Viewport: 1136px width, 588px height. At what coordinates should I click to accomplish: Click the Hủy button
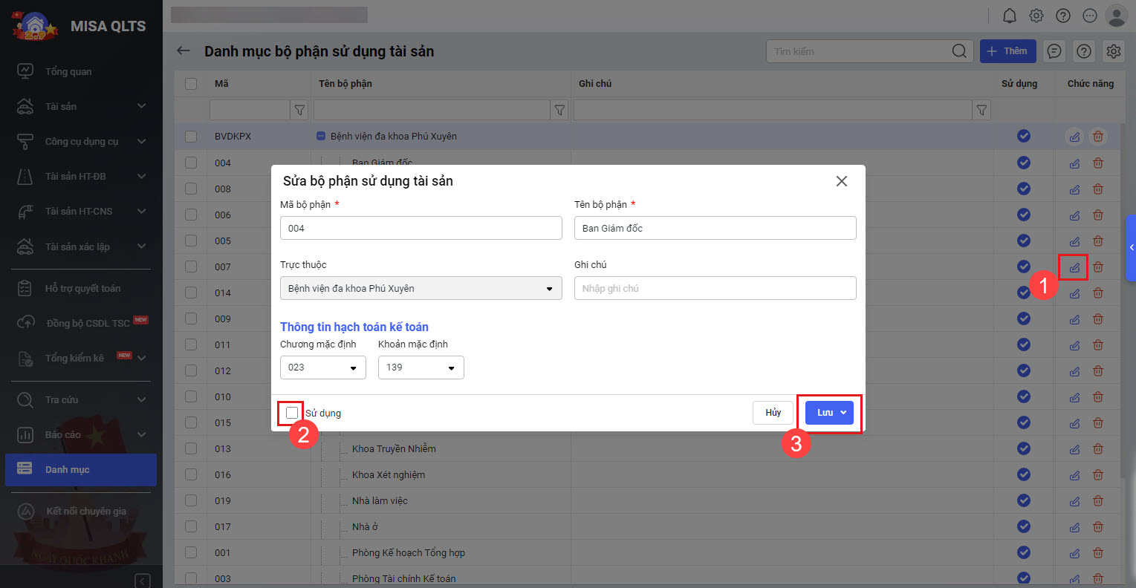[x=773, y=413]
